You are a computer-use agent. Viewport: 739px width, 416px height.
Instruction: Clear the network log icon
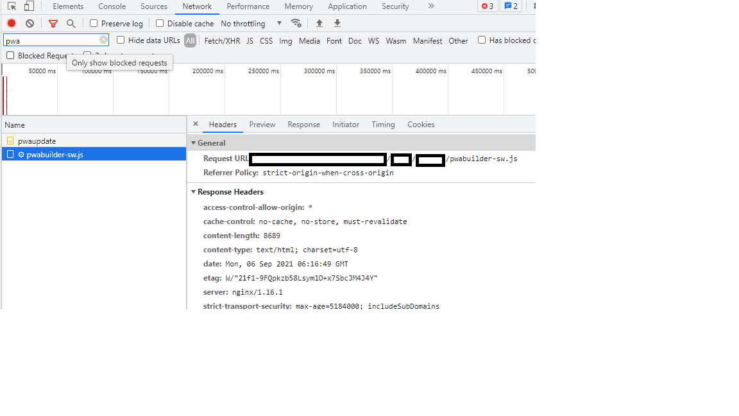(x=30, y=22)
